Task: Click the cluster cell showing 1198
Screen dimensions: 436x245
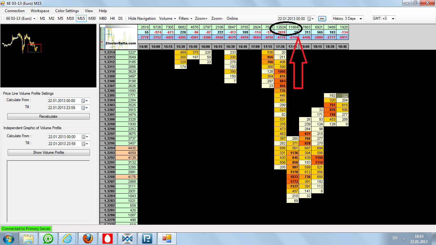Action: coord(318,158)
